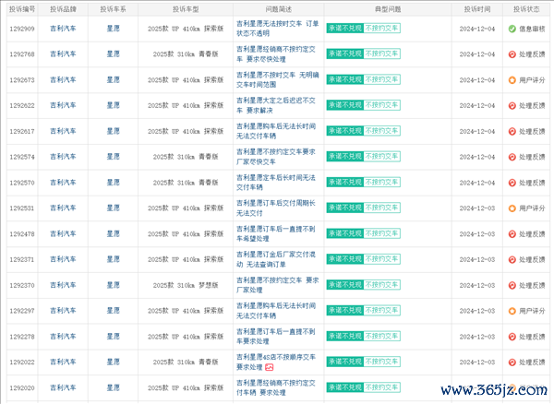The width and height of the screenshot is (554, 404).
Task: Open complaint '吉利星愿定车后长时间无法交付车辆'
Action: [x=276, y=183]
